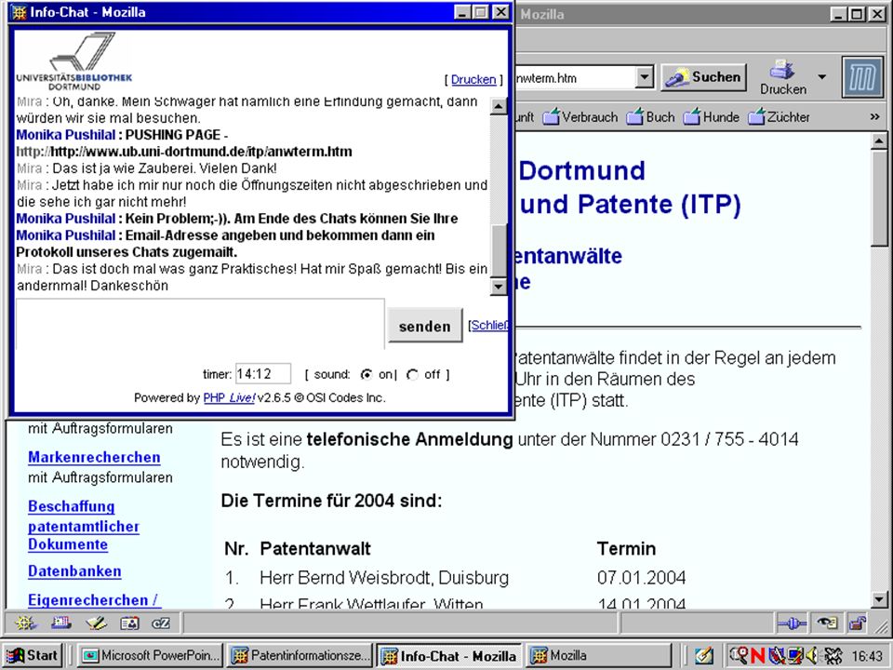893x670 pixels.
Task: Open the Hunde bookmark folder
Action: 712,117
